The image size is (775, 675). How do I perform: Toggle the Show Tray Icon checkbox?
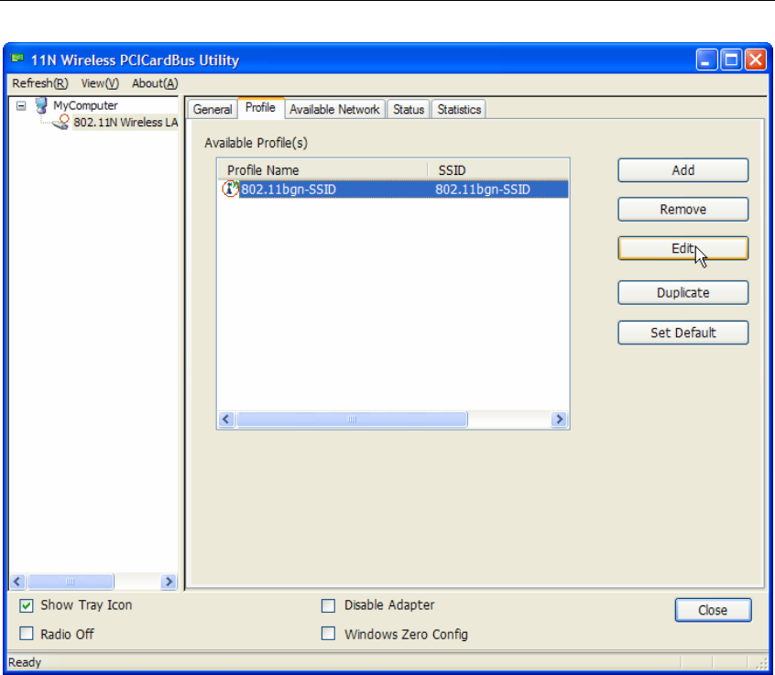(27, 605)
